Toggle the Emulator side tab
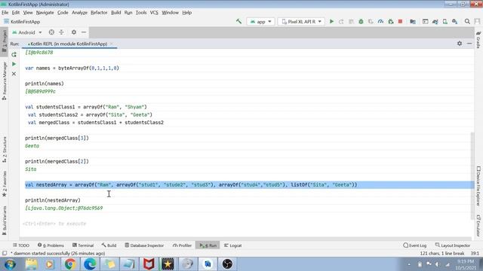 click(x=478, y=226)
